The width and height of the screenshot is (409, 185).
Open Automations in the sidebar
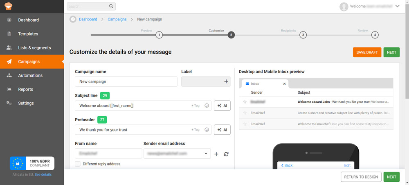tap(30, 75)
